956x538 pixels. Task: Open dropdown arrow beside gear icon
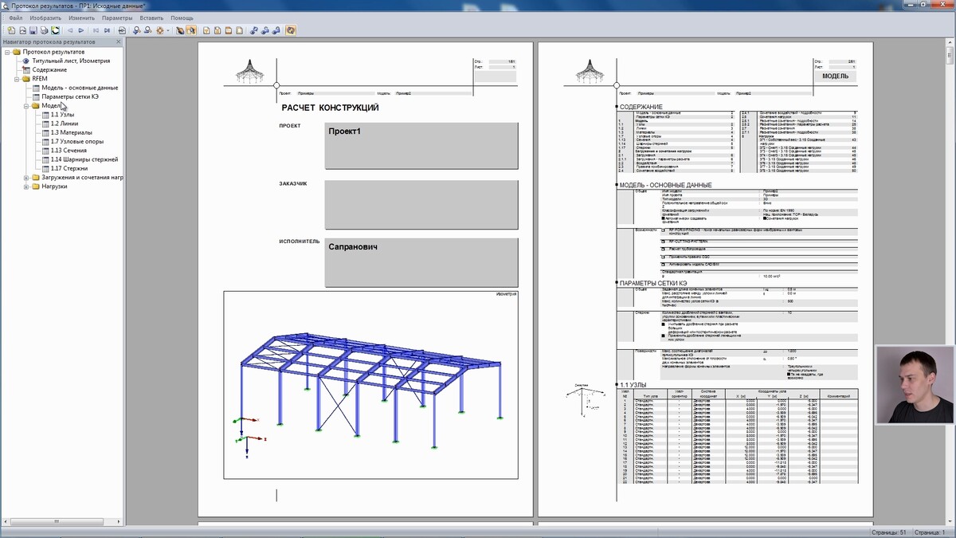click(x=167, y=30)
